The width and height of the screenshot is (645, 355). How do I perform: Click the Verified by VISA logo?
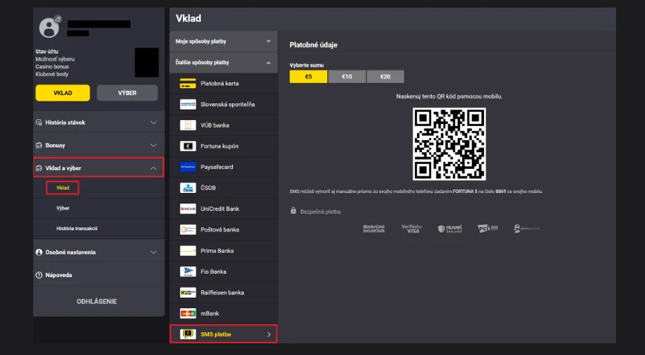412,229
